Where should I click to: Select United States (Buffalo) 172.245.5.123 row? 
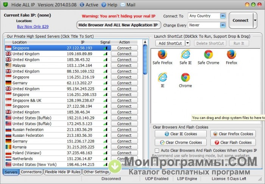coord(58,124)
